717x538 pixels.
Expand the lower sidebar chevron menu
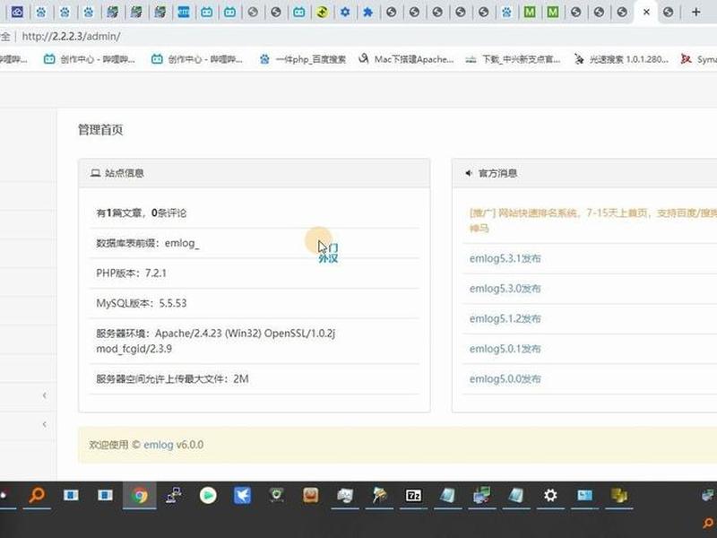[44, 424]
